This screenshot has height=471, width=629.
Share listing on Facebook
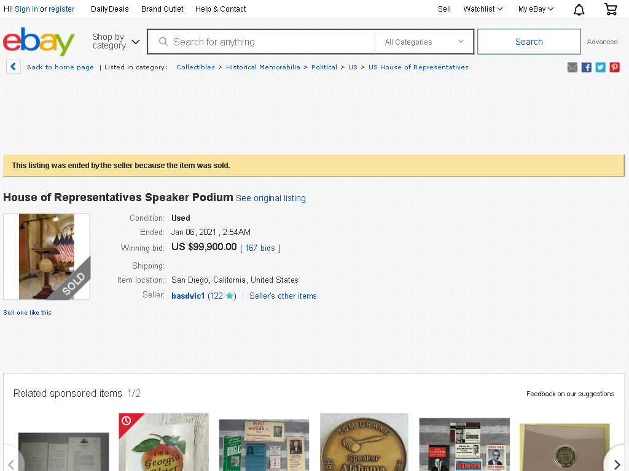(x=587, y=67)
